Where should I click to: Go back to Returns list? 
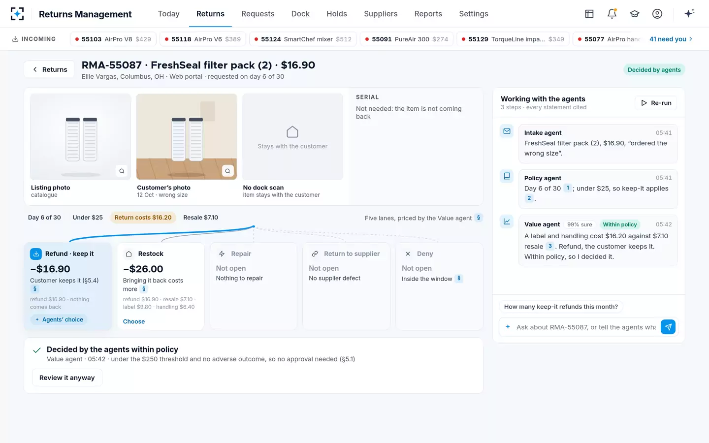pyautogui.click(x=49, y=69)
